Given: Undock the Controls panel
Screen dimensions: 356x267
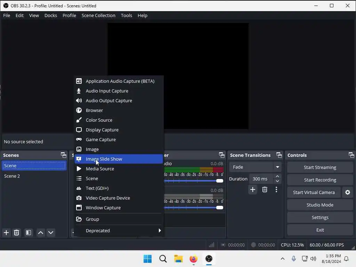Looking at the screenshot, I should tap(351, 155).
